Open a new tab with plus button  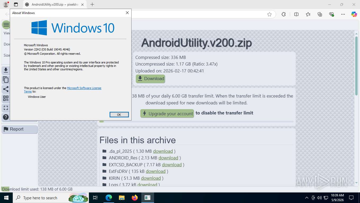92,4
